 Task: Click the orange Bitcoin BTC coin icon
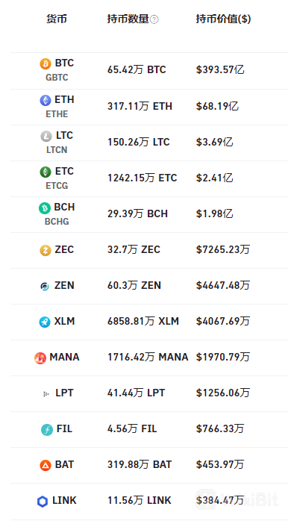[x=46, y=63]
